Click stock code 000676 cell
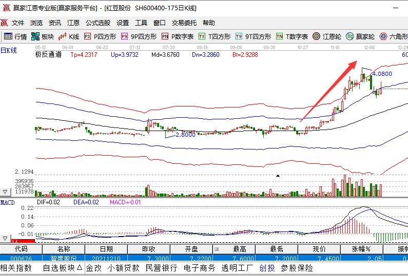The image size is (408, 276). click(x=21, y=259)
